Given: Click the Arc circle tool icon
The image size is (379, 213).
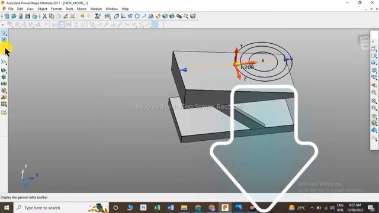Looking at the screenshot, I should (x=137, y=16).
